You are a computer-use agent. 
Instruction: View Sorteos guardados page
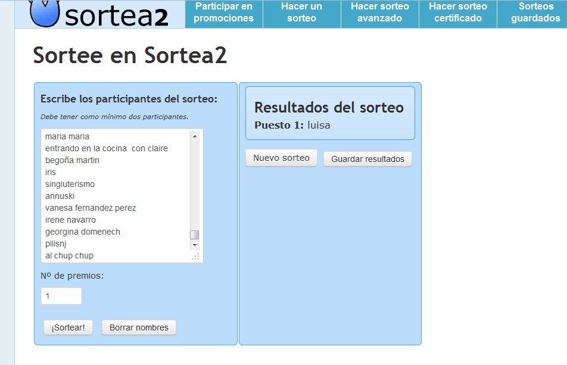(535, 13)
